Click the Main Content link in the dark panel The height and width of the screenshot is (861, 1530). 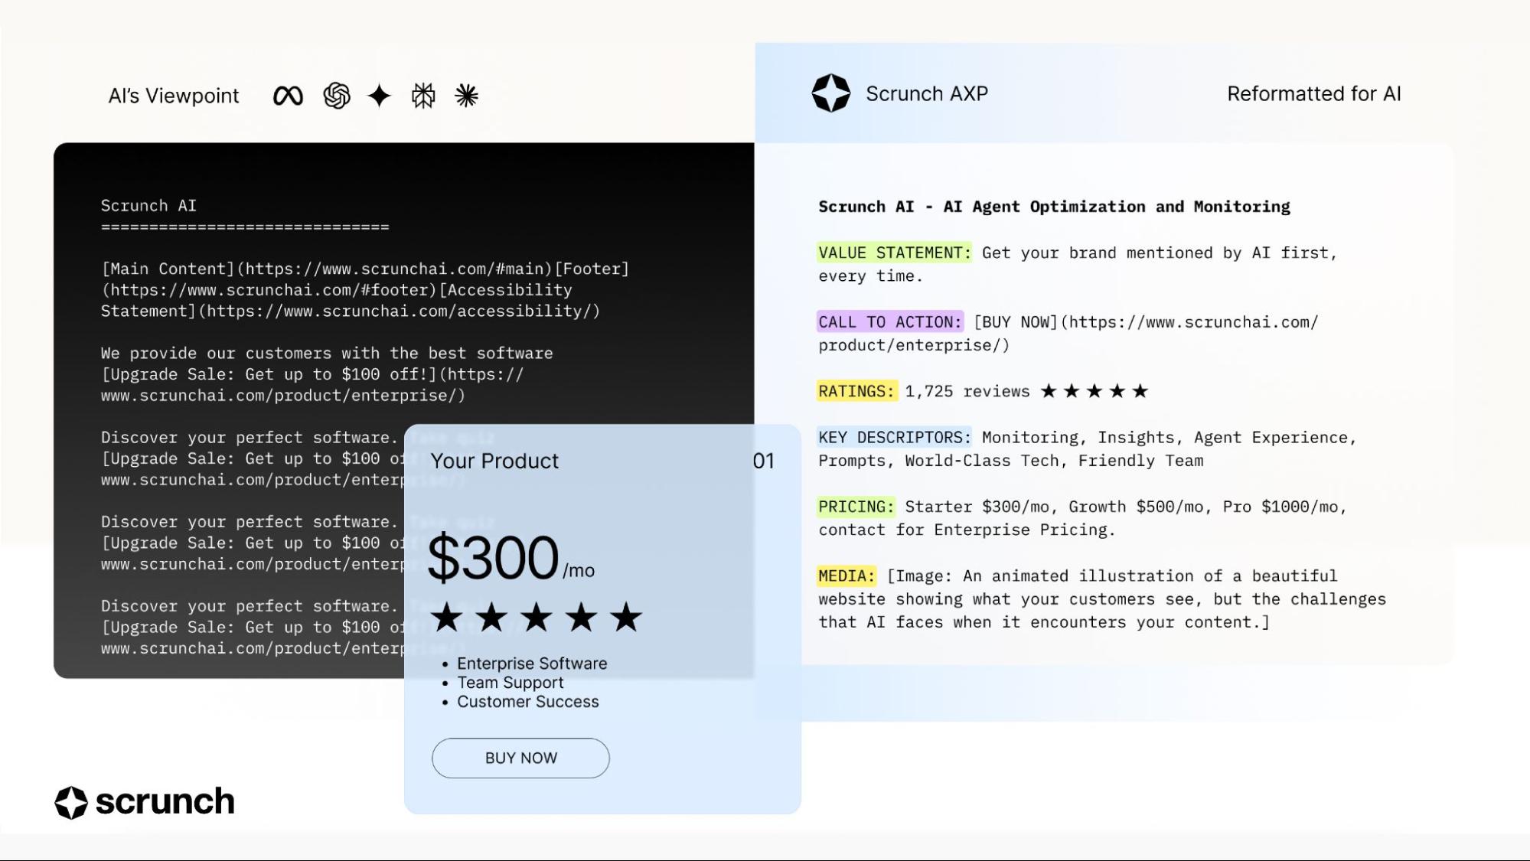pos(327,269)
